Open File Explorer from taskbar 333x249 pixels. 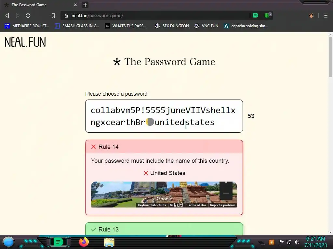tap(109, 242)
